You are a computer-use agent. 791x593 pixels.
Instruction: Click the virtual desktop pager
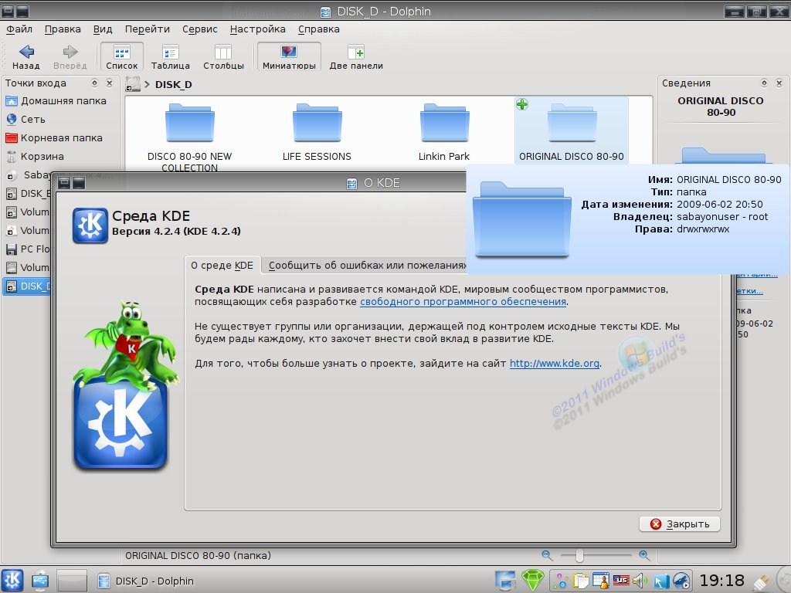pos(72,581)
